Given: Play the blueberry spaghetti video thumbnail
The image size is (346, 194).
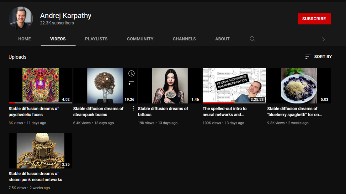Looking at the screenshot, I should [x=299, y=86].
